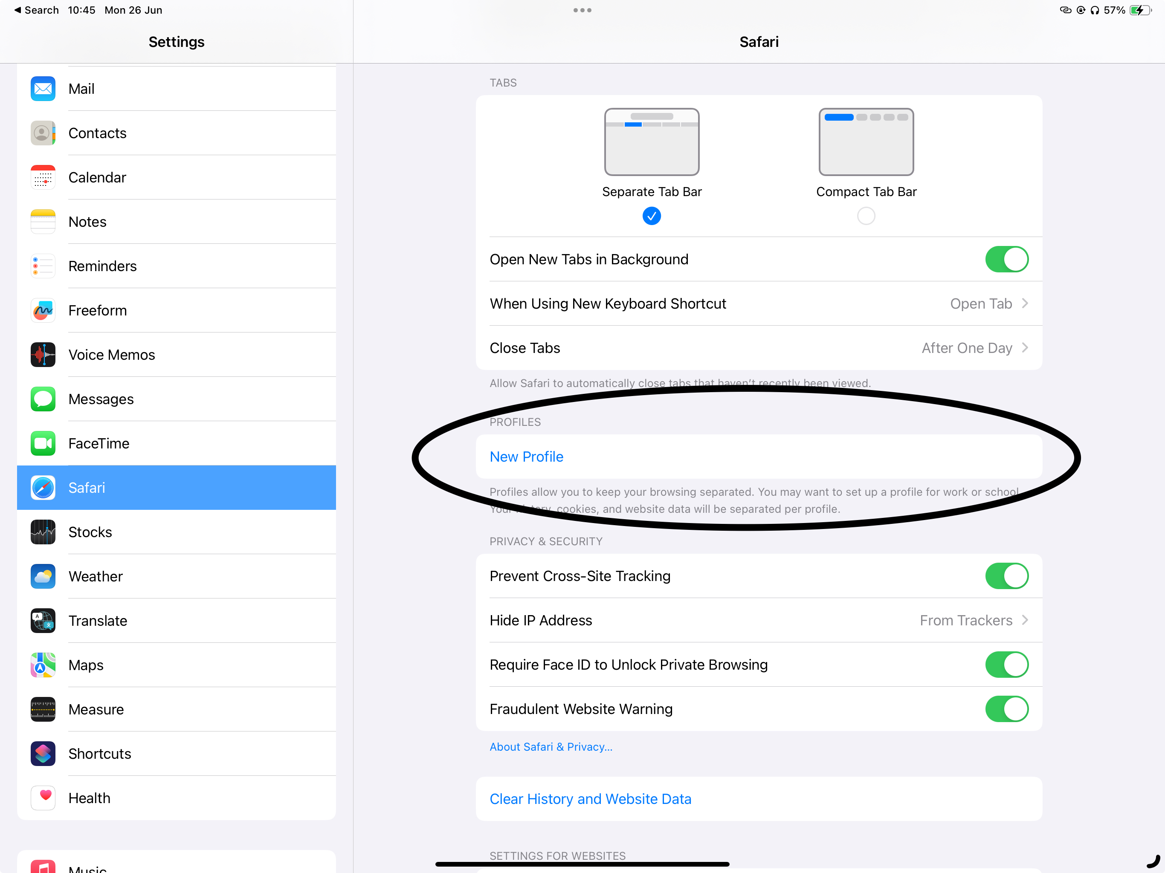Tap the Health row text
1165x873 pixels.
point(89,798)
